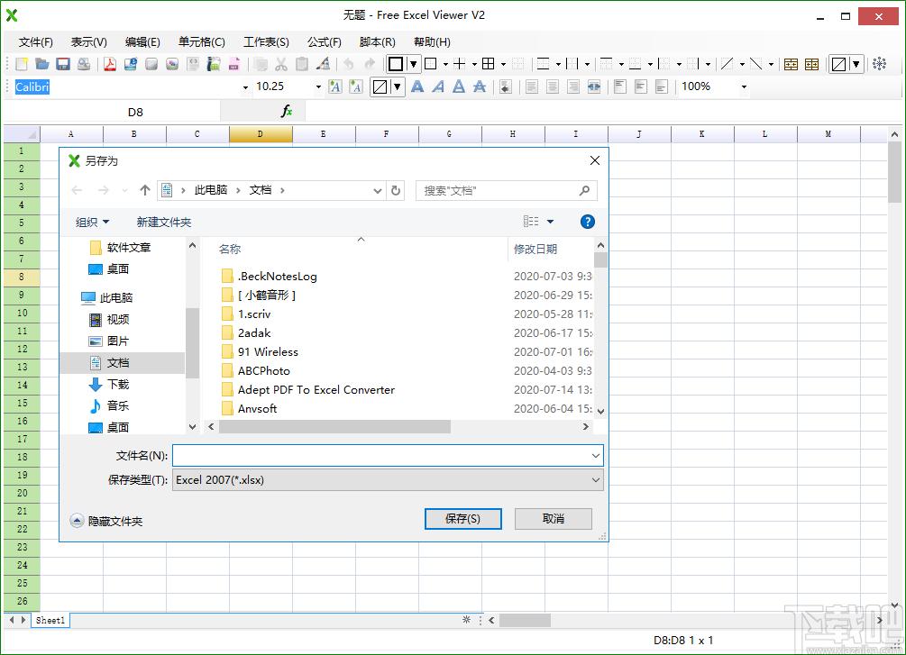Select 此电脑 in the navigation tree
The height and width of the screenshot is (655, 906).
click(107, 297)
